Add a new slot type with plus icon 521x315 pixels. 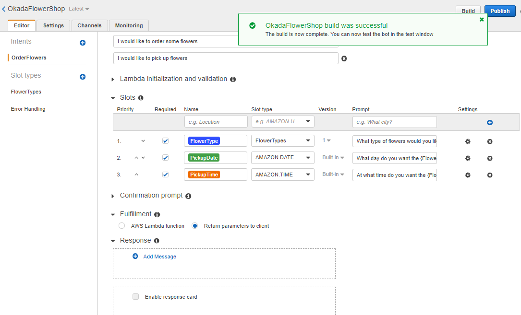pos(83,77)
